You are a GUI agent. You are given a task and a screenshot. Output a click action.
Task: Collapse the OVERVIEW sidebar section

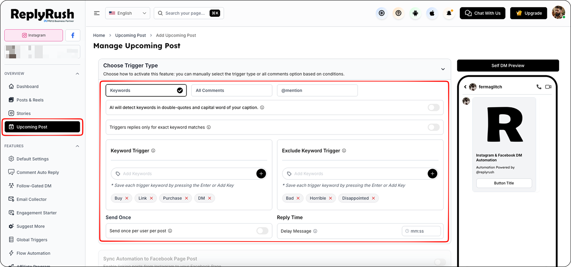tap(78, 74)
